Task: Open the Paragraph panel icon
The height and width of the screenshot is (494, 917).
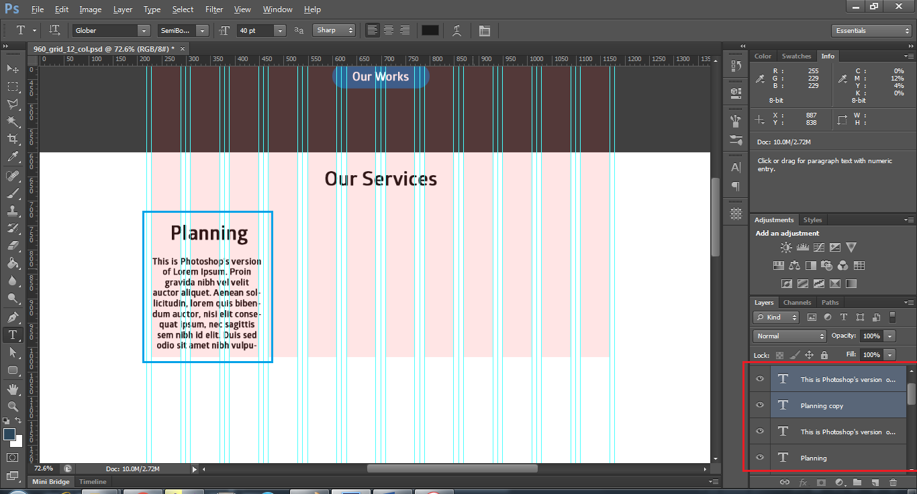Action: click(735, 187)
